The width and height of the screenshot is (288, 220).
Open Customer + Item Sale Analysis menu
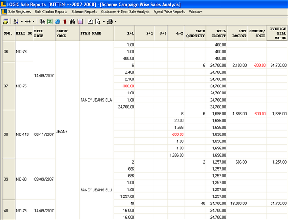tap(125, 12)
